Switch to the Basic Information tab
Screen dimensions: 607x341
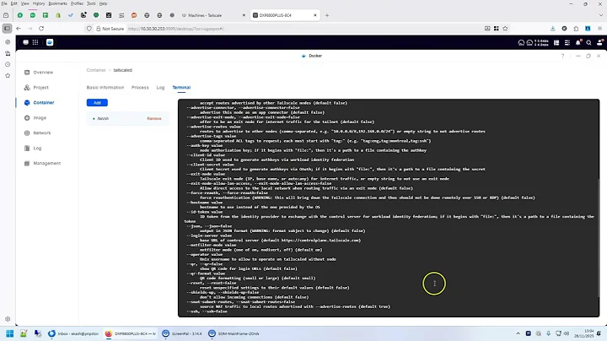point(105,88)
